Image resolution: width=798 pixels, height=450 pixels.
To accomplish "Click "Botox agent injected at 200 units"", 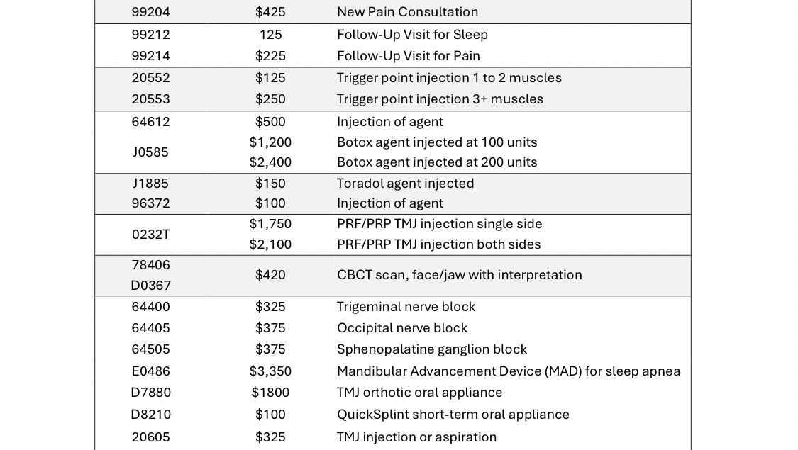I will tap(437, 162).
